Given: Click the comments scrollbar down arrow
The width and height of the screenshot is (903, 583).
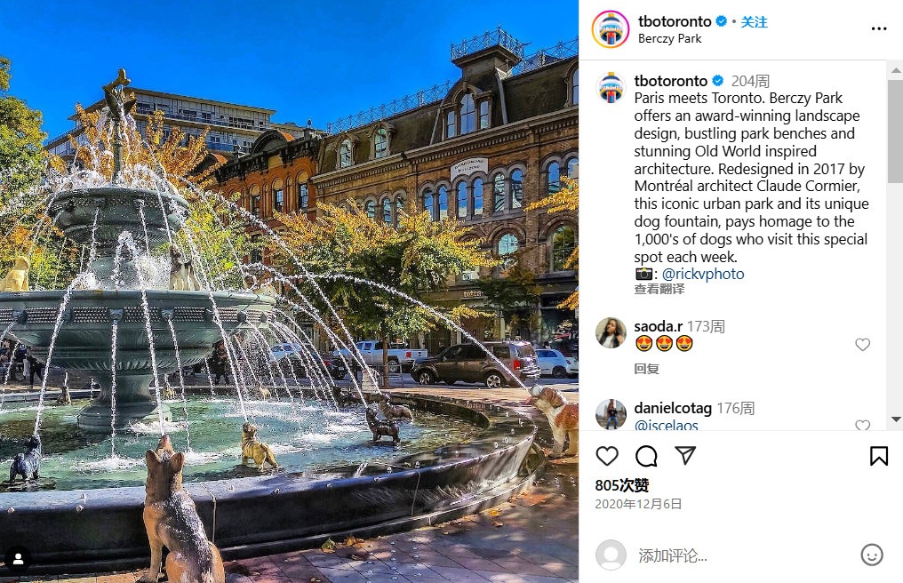Looking at the screenshot, I should tap(896, 419).
